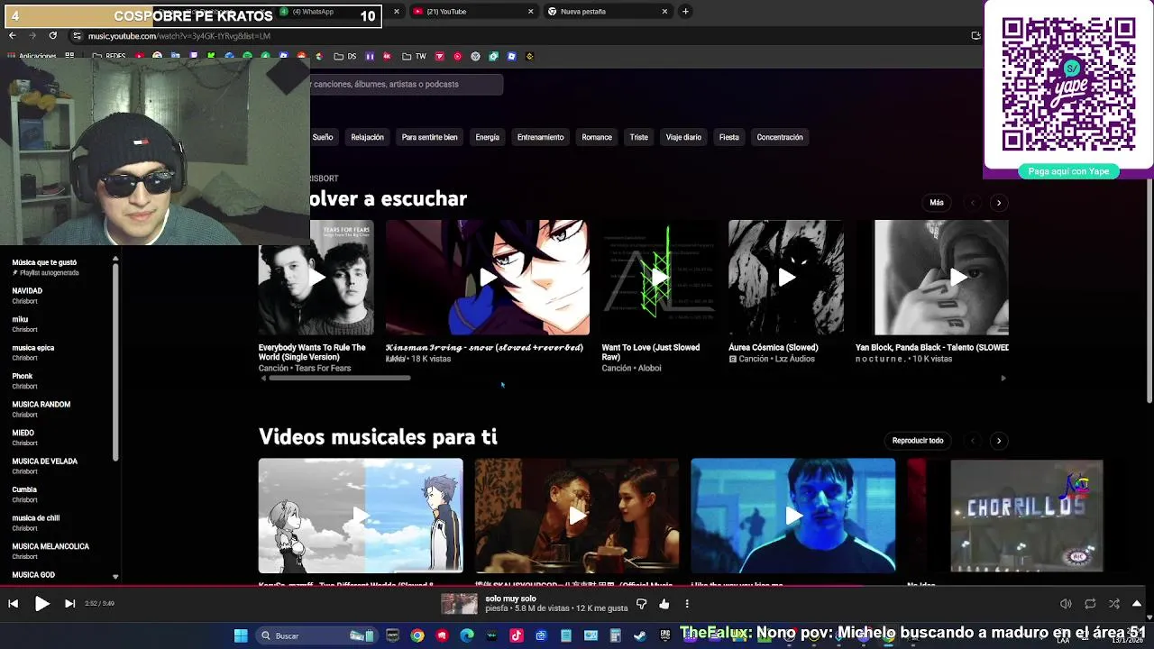Select the Romance mood chip

click(x=597, y=137)
